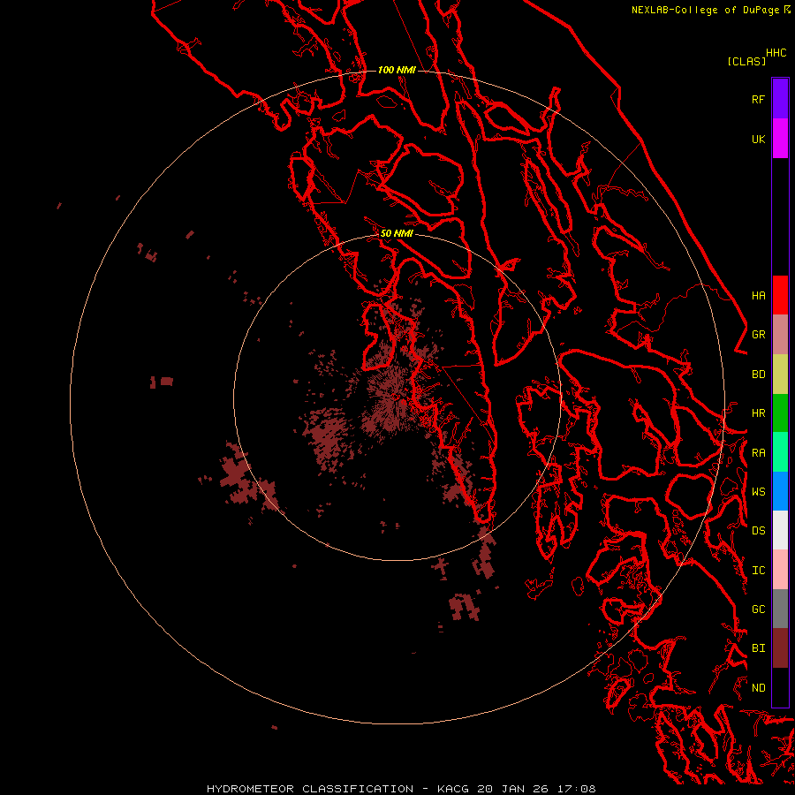Click the BD legend label
795x795 pixels.
click(x=759, y=375)
